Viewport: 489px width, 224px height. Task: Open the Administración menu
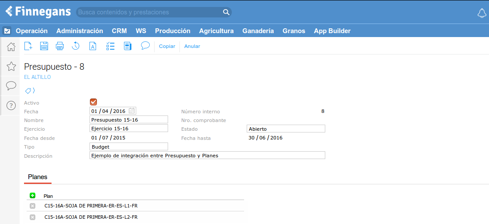point(79,31)
